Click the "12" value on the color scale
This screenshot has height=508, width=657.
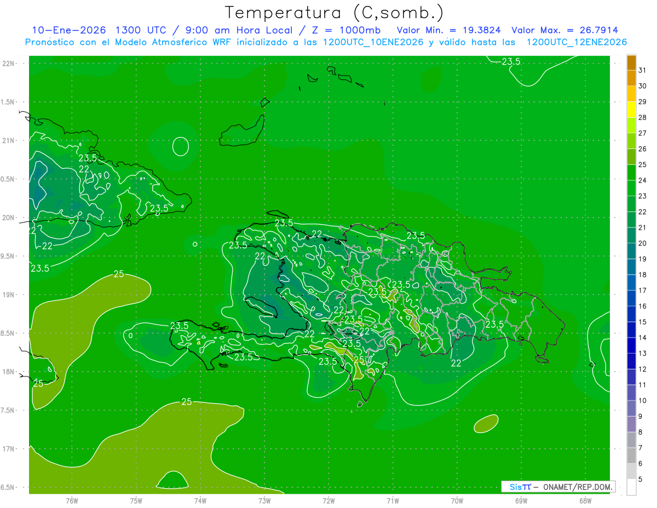click(642, 369)
